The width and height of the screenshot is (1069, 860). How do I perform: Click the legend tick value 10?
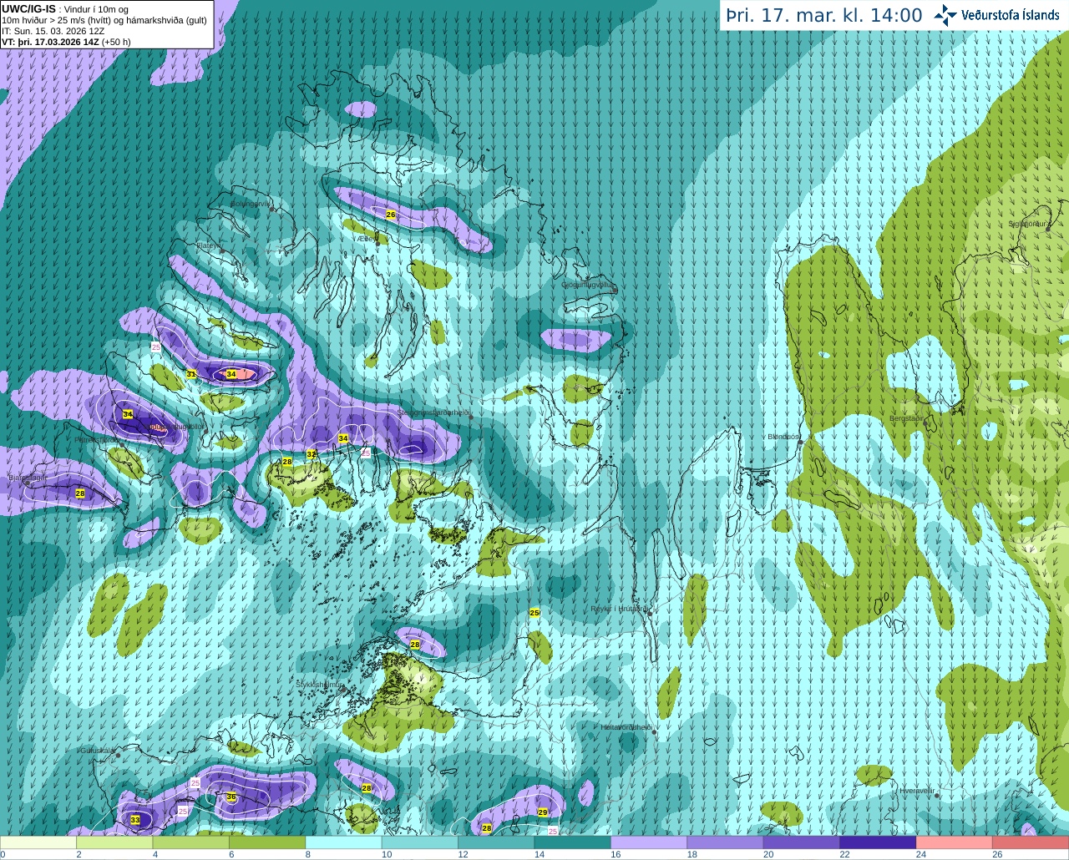pyautogui.click(x=387, y=855)
